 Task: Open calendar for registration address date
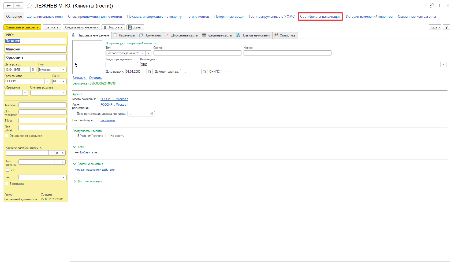click(x=152, y=114)
